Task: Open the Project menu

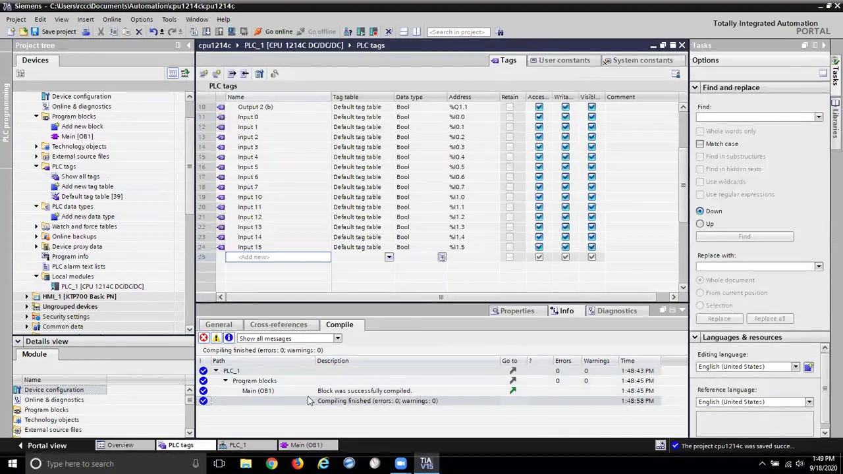Action: [x=16, y=19]
